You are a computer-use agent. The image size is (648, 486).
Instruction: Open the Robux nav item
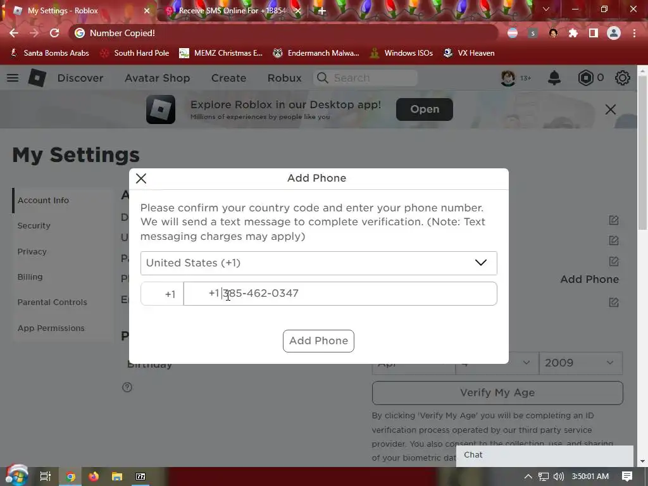(x=284, y=78)
